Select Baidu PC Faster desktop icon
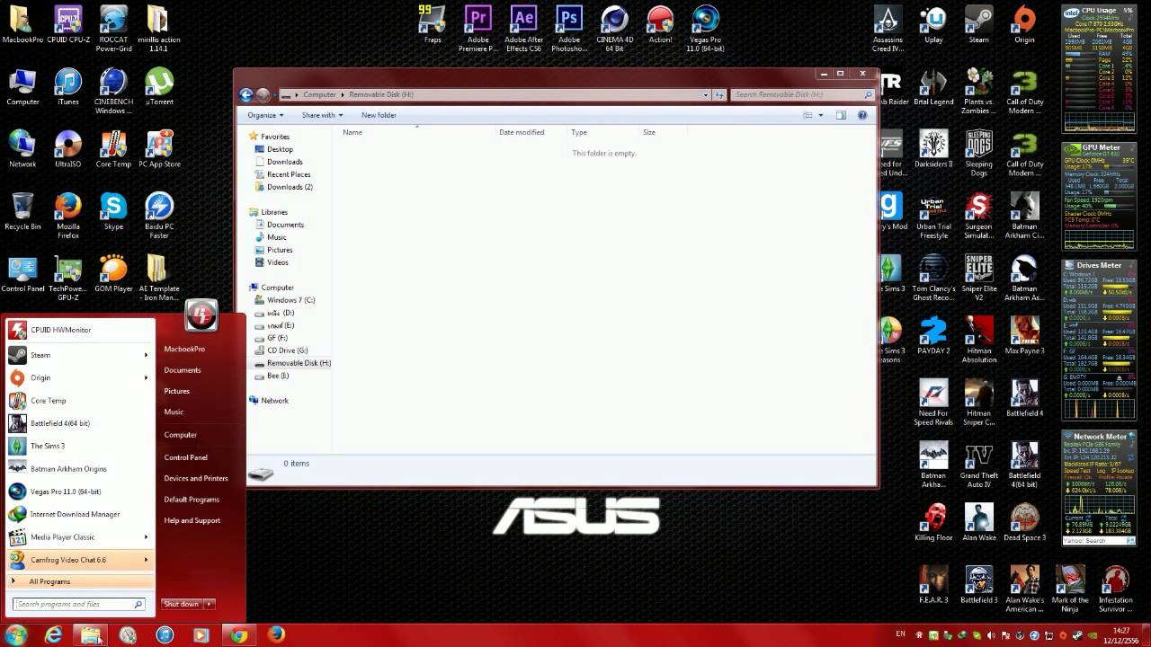 pos(159,216)
